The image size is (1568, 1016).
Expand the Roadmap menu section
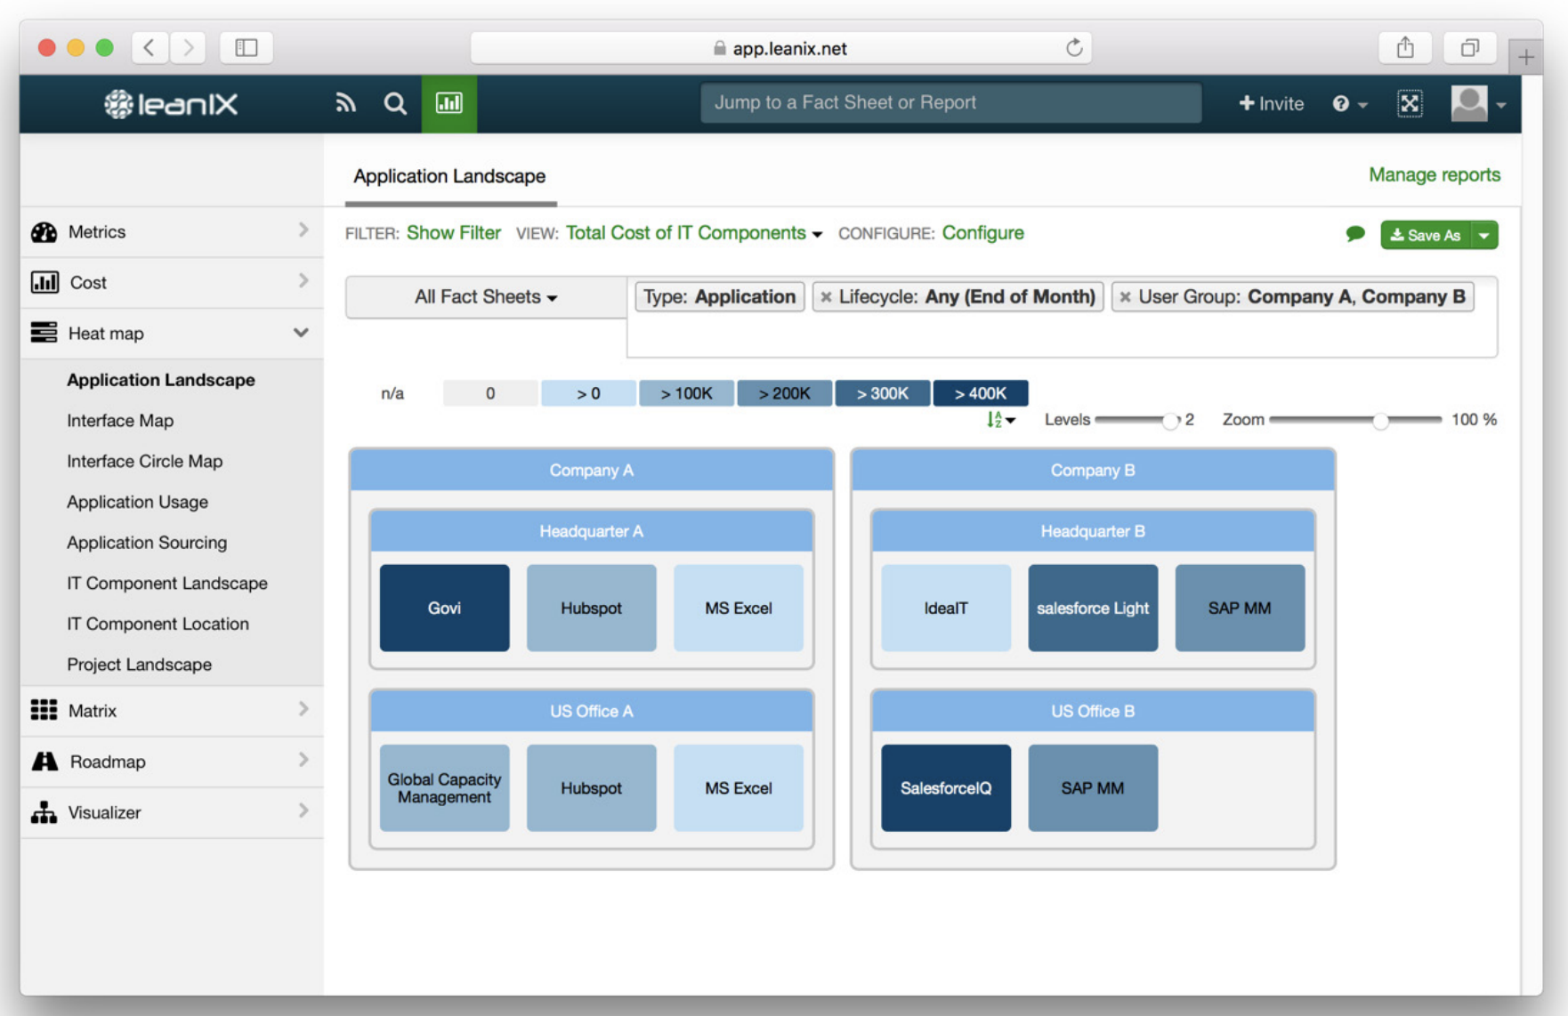pyautogui.click(x=303, y=760)
